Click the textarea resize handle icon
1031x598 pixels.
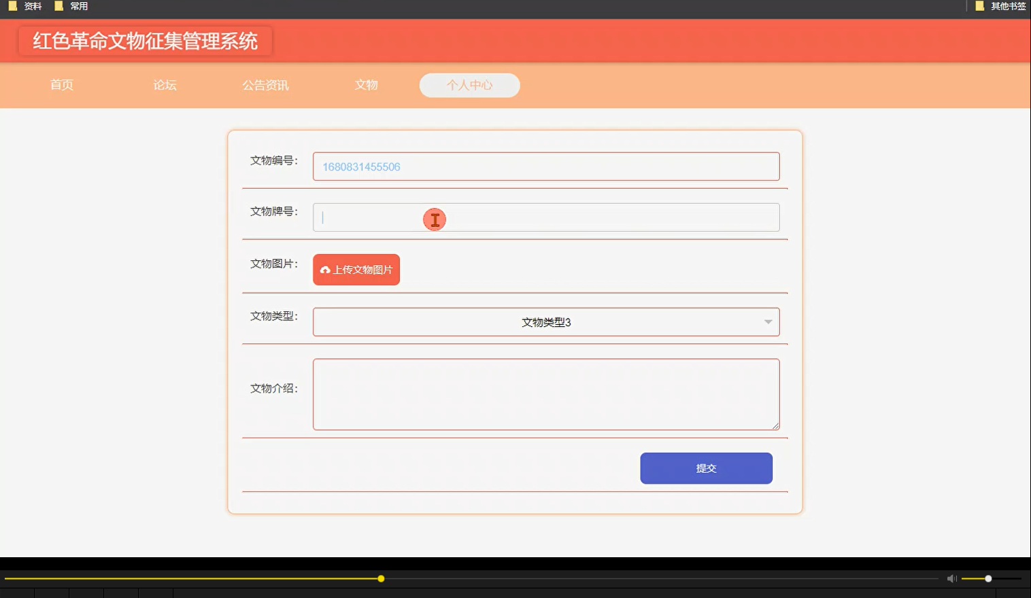pos(775,425)
